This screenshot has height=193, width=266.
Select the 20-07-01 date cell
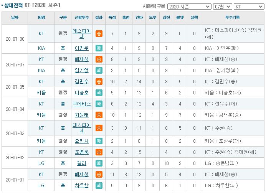pos(15,180)
